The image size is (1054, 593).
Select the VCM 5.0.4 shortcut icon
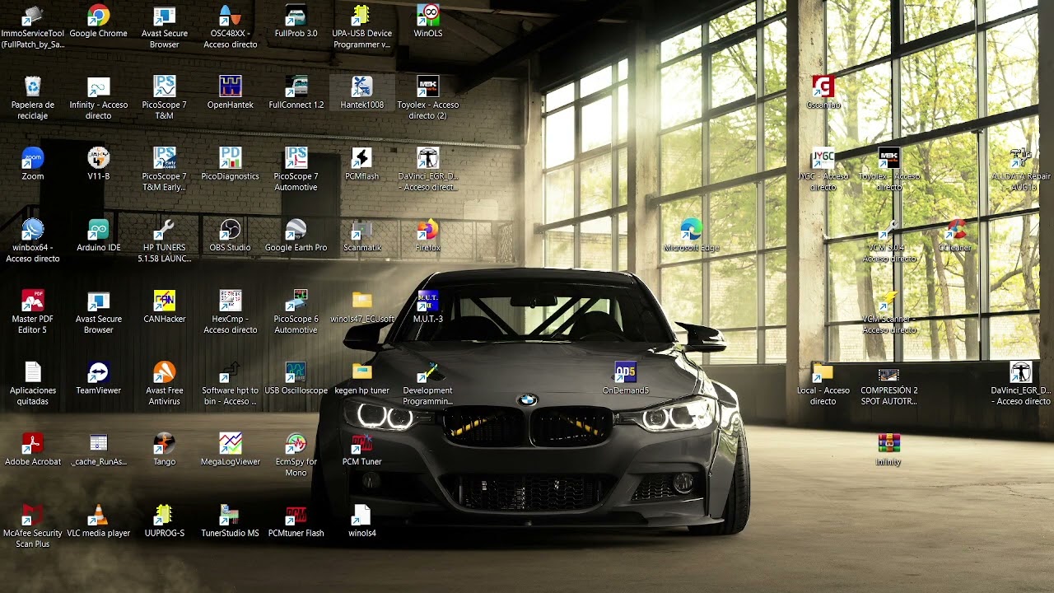[889, 229]
